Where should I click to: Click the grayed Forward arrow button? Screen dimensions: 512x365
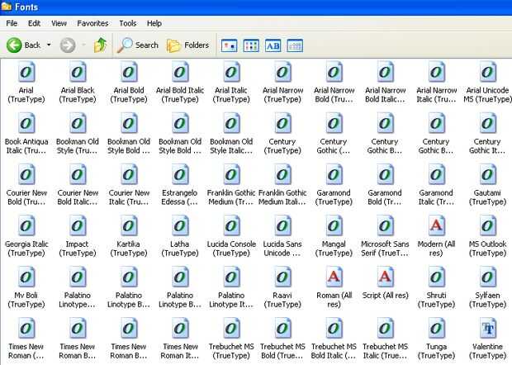(68, 45)
